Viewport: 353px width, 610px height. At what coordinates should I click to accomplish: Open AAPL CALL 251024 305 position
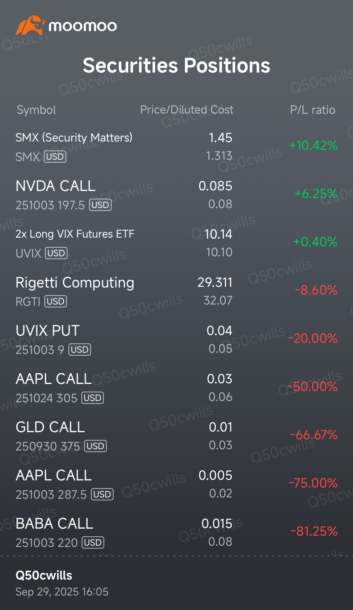click(x=54, y=379)
